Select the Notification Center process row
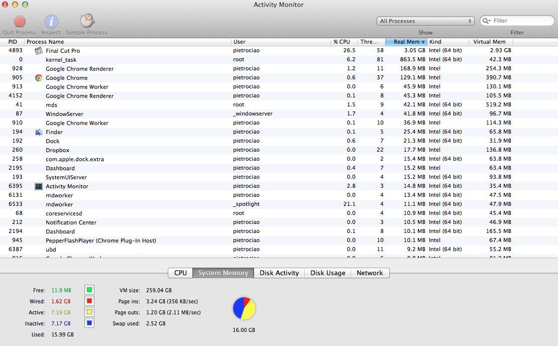Viewport: 558px width, 346px height. [279, 222]
